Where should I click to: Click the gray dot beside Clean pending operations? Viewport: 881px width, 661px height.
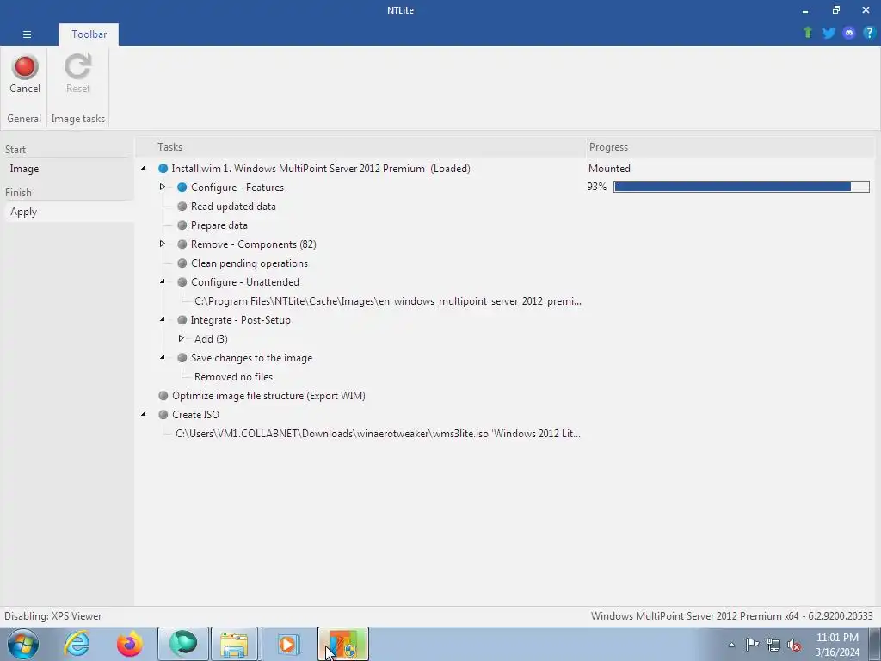pyautogui.click(x=182, y=263)
